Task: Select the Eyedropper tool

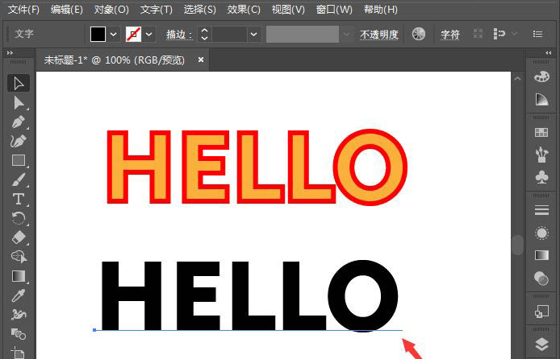Action: [19, 295]
